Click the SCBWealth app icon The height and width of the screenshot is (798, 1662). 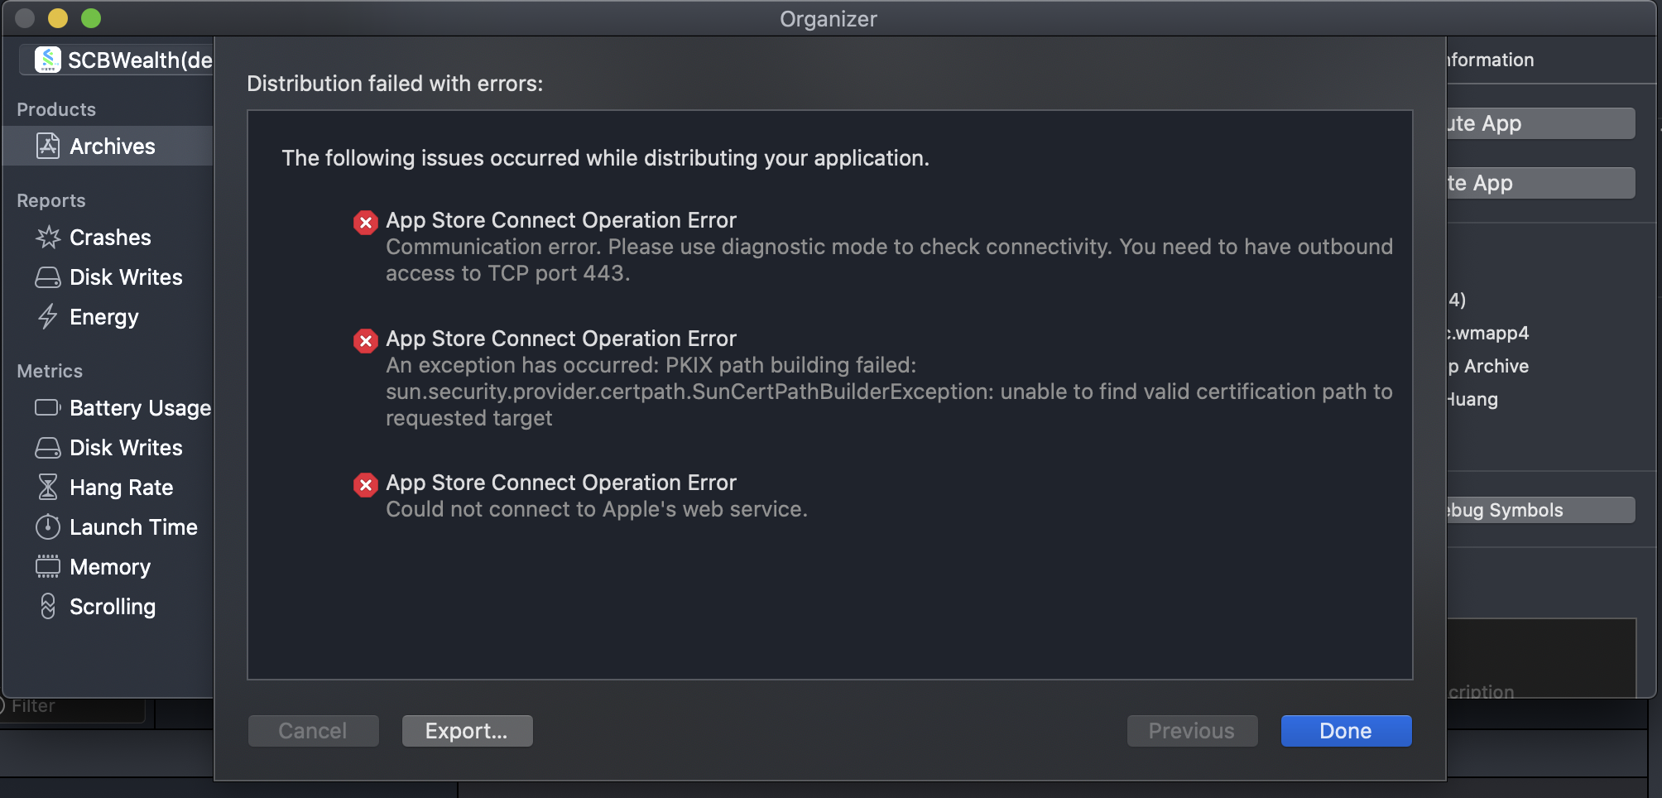click(48, 60)
